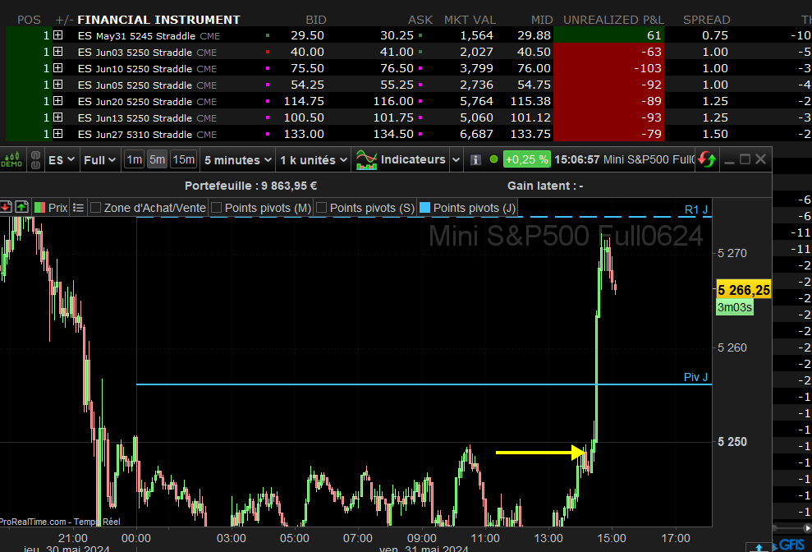Click the Gain latent label
This screenshot has width=812, height=552.
(x=545, y=186)
